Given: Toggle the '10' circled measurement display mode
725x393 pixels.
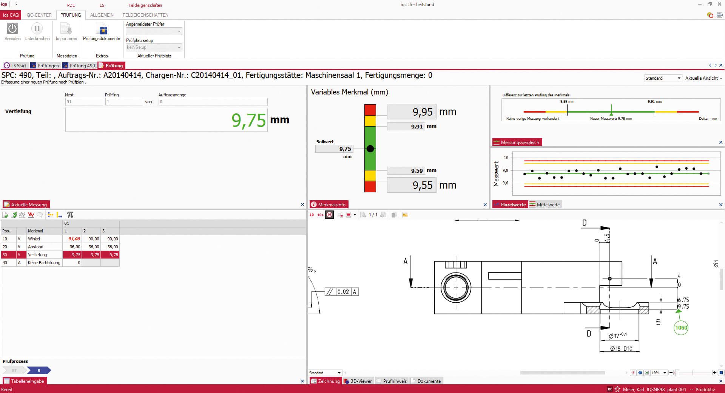Looking at the screenshot, I should click(x=329, y=215).
